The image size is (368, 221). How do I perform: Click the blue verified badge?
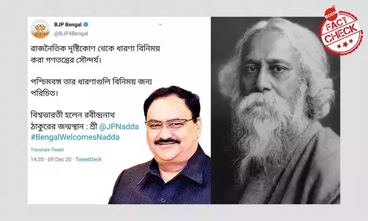pos(86,24)
